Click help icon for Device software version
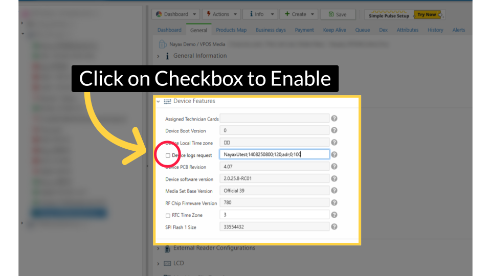The image size is (491, 276). [x=334, y=178]
